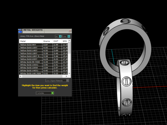Click the horizontal scrollbar thumb

[x=42, y=76]
